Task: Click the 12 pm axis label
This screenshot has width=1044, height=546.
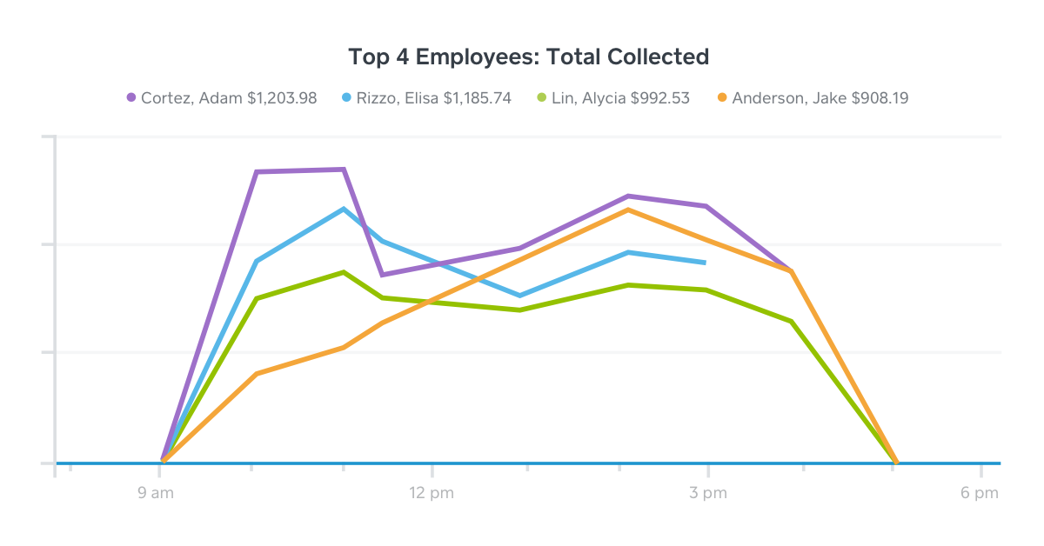Action: coord(432,494)
